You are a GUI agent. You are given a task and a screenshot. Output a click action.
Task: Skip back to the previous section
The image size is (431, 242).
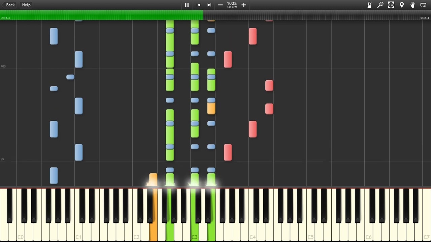click(198, 5)
